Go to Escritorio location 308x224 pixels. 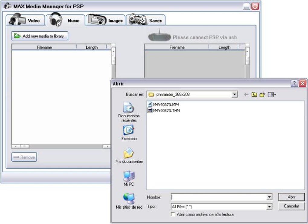(129, 133)
